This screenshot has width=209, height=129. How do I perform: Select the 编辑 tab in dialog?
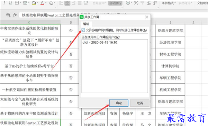pyautogui.click(x=86, y=24)
